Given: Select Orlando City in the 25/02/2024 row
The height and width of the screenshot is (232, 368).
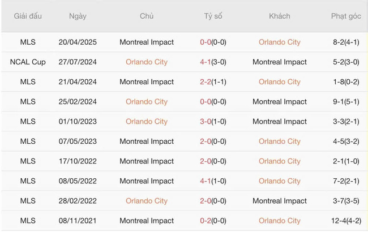Looking at the screenshot, I should pos(147,101).
